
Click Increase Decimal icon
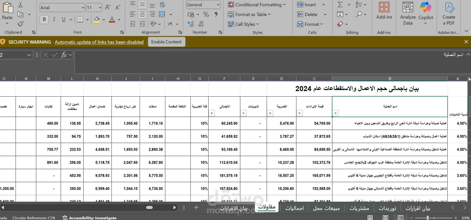pos(190,24)
